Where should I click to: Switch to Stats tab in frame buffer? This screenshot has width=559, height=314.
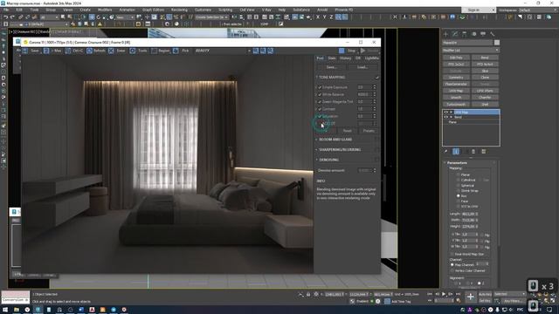332,58
